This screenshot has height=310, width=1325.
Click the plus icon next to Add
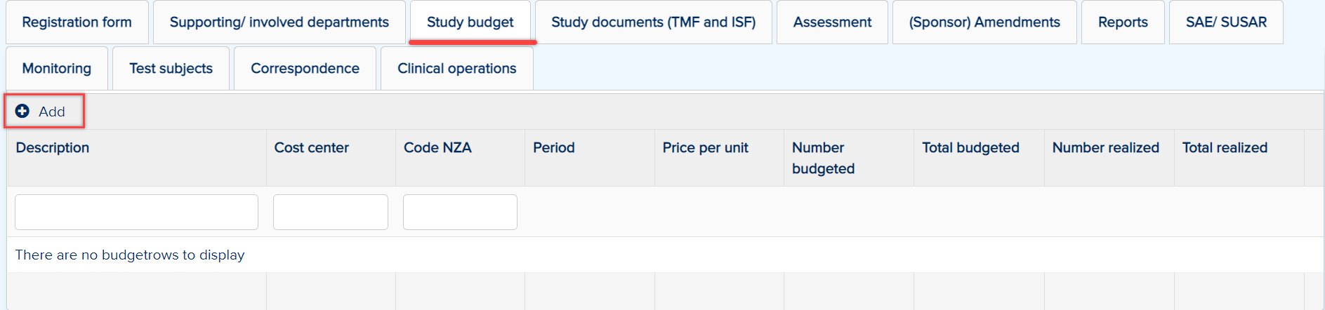22,111
